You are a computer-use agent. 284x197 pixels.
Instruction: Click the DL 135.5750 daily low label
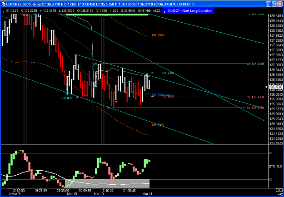pos(255,108)
